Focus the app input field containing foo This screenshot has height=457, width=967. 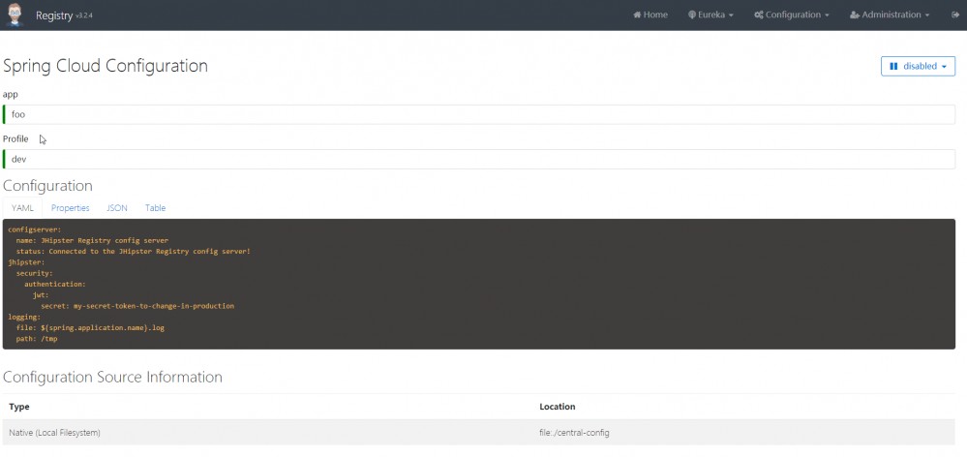479,114
